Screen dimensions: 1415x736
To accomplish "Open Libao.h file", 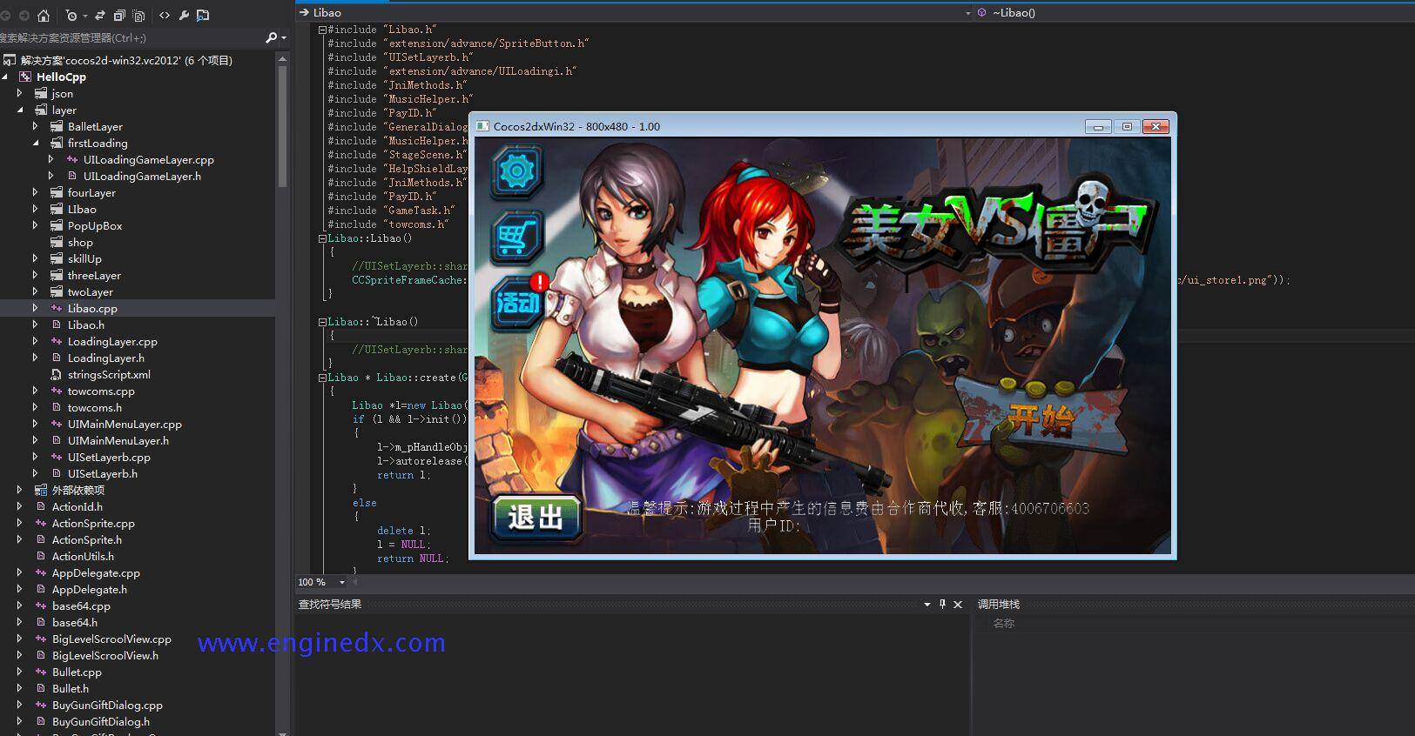I will pos(85,325).
